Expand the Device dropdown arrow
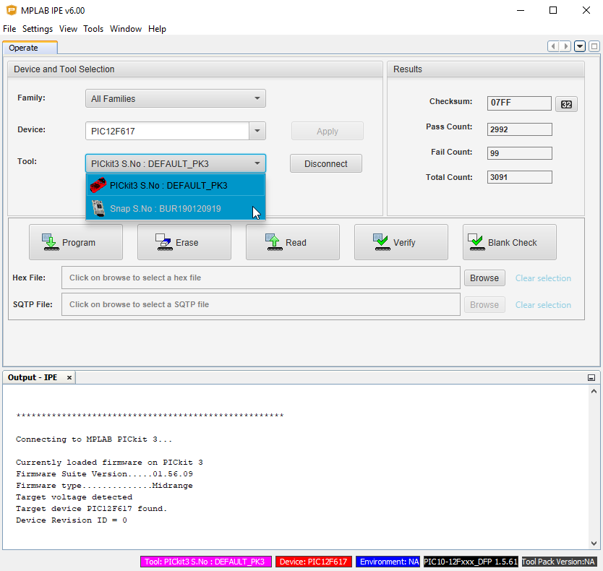This screenshot has height=571, width=603. (257, 131)
